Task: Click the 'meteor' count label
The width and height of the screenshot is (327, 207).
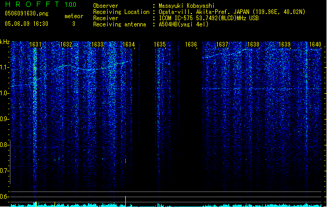Action: pyautogui.click(x=74, y=16)
